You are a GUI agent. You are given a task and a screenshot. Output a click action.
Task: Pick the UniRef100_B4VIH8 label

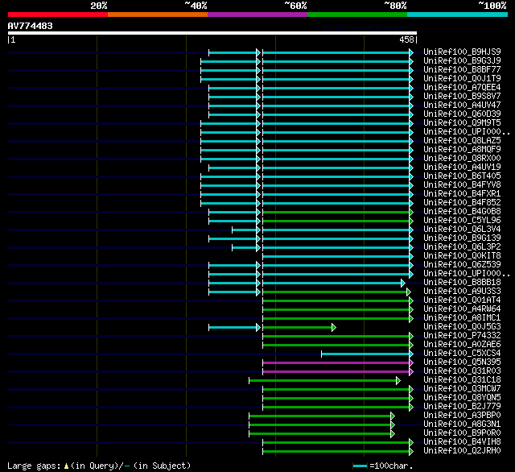(462, 442)
